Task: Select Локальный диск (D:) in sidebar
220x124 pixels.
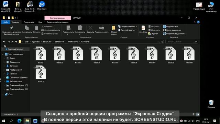Action: (19, 89)
